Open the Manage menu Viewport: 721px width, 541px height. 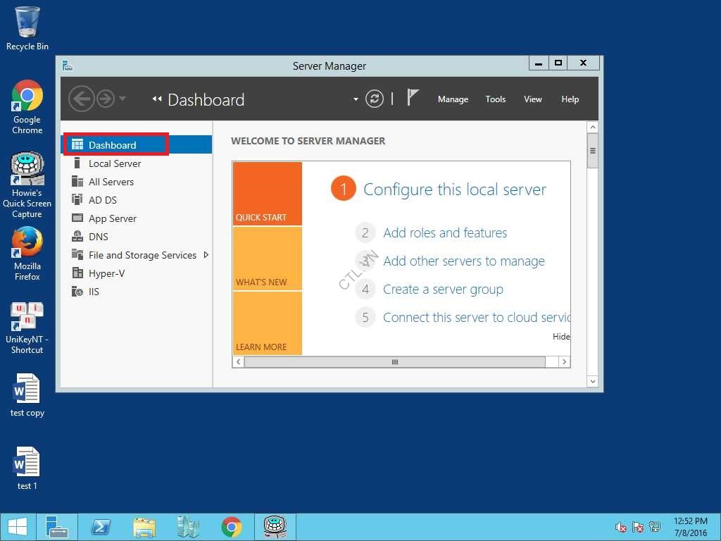(x=453, y=99)
